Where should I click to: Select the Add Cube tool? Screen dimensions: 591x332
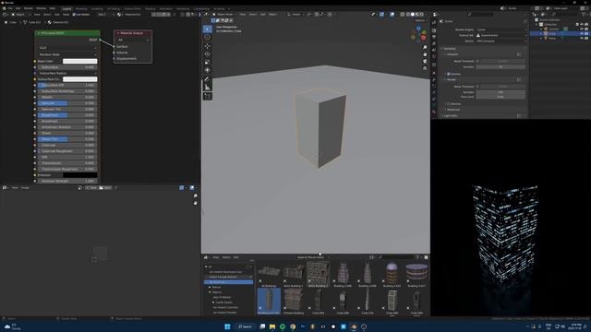point(207,96)
